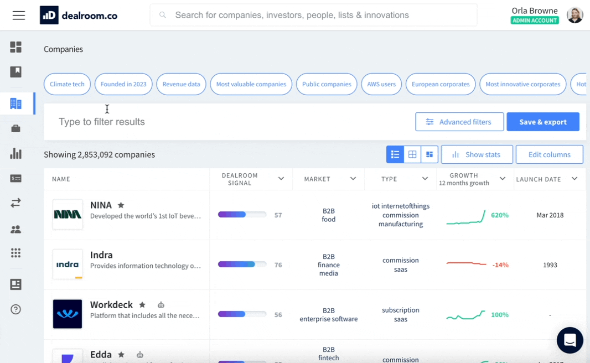Viewport: 590px width, 363px height.
Task: Click the star icon next to NINA
Action: point(121,205)
